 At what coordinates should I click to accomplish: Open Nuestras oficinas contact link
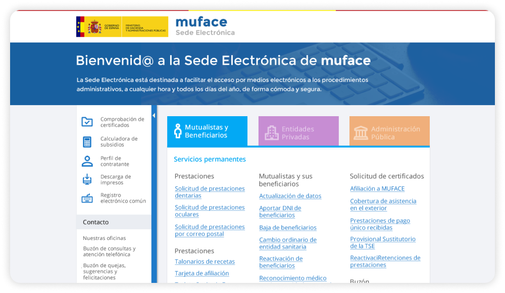pos(105,238)
